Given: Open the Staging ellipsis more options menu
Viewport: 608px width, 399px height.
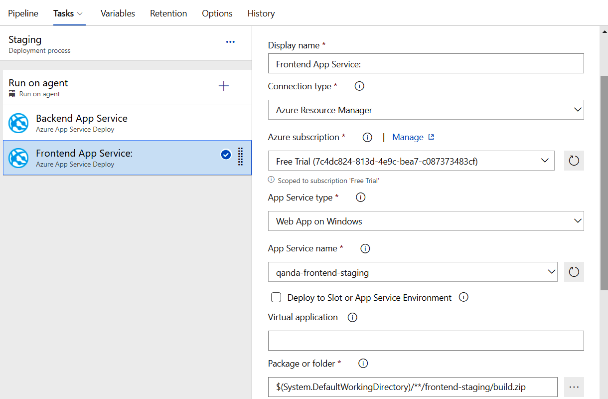Looking at the screenshot, I should 230,42.
